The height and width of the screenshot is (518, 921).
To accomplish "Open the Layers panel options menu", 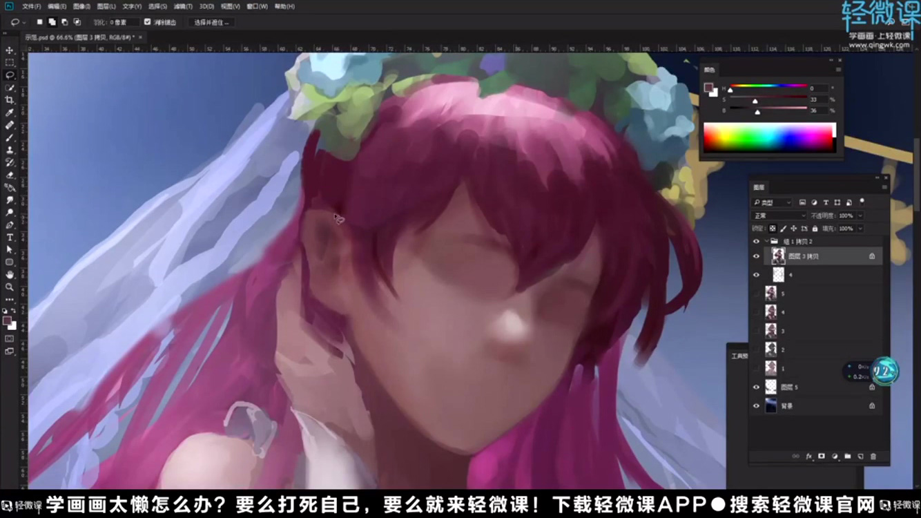I will coord(884,187).
